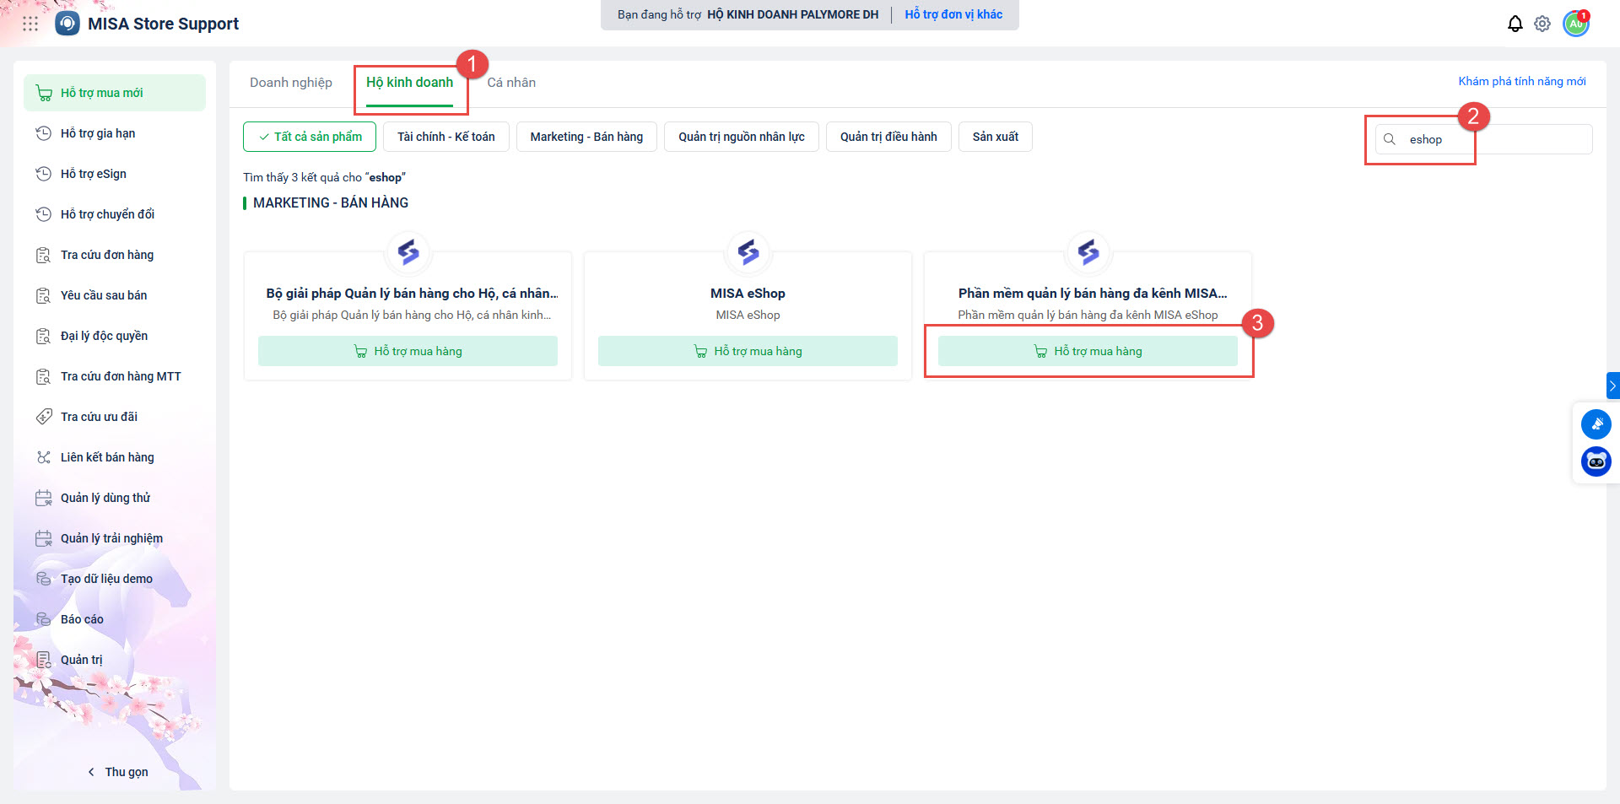The height and width of the screenshot is (804, 1620).
Task: Open the user avatar profile menu
Action: coord(1576,24)
